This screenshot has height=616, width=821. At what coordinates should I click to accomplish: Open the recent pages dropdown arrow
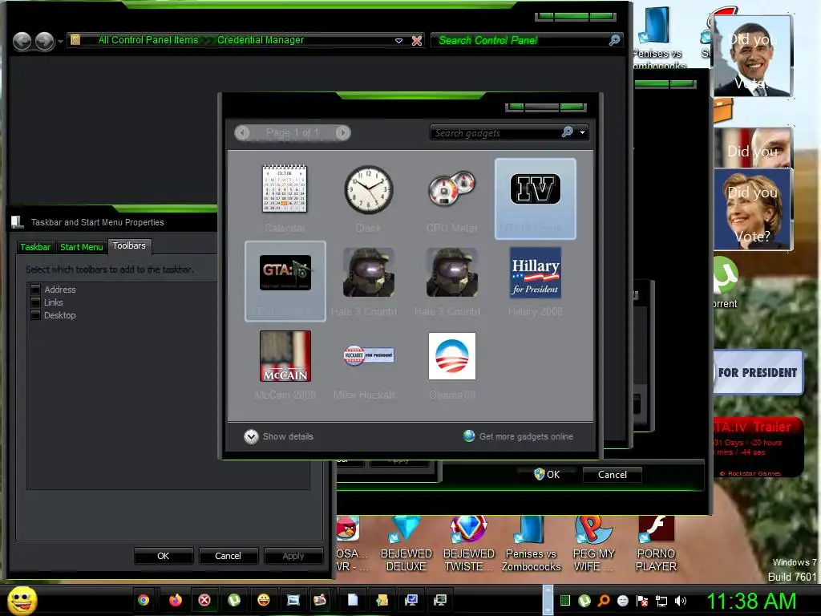click(x=61, y=41)
